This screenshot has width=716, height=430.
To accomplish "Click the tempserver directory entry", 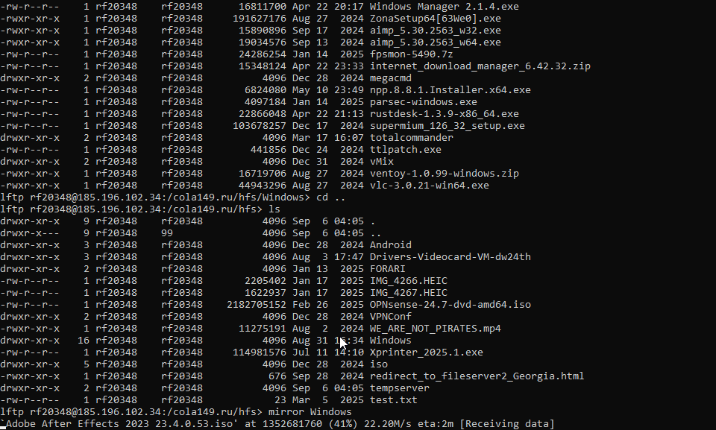I will click(x=399, y=388).
